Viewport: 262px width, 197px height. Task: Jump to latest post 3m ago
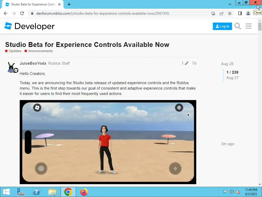coord(227,144)
